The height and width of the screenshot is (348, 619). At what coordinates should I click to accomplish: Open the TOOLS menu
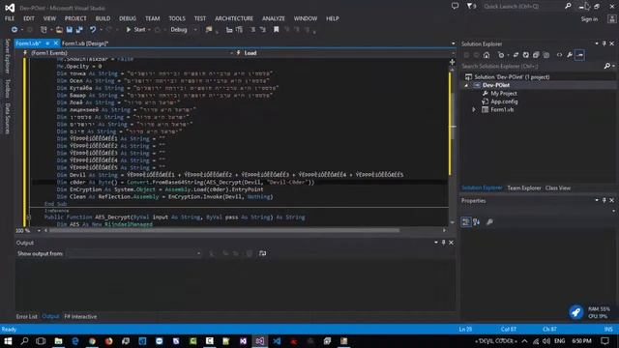pos(177,18)
